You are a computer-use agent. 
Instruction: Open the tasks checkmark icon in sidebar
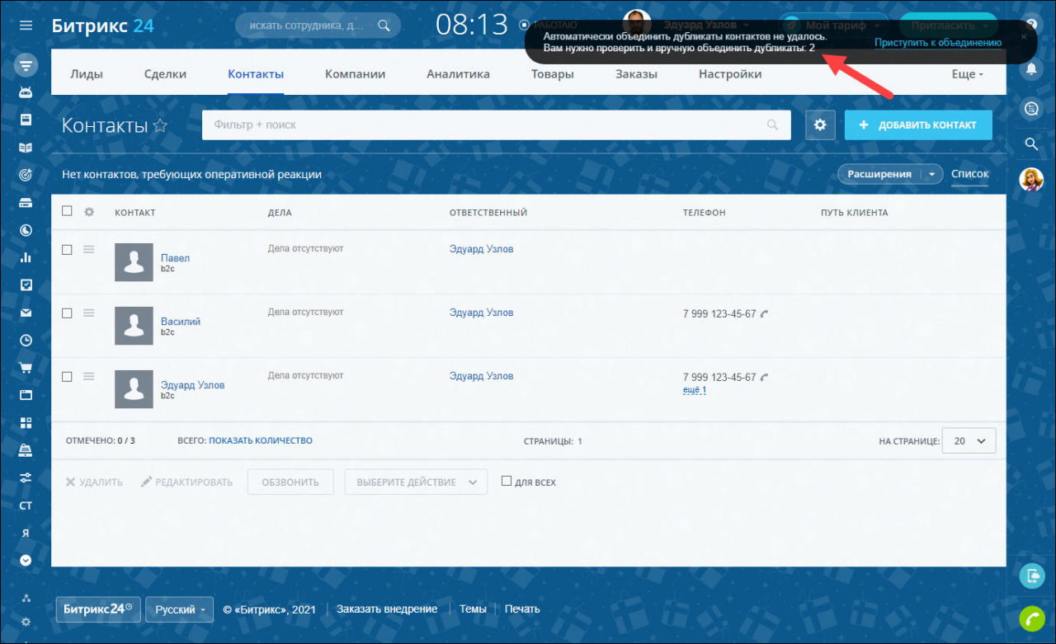pyautogui.click(x=26, y=284)
